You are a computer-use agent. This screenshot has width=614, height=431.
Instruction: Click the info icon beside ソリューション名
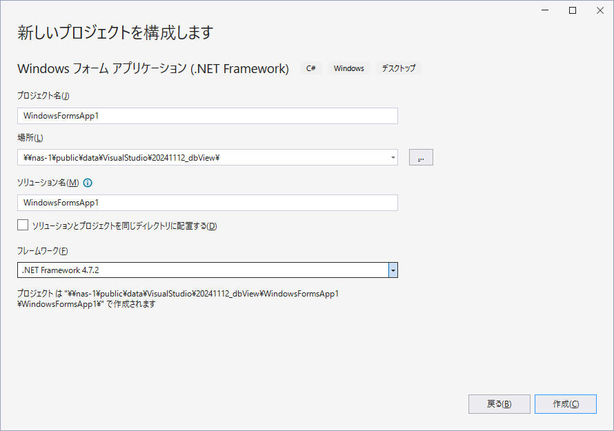point(88,183)
